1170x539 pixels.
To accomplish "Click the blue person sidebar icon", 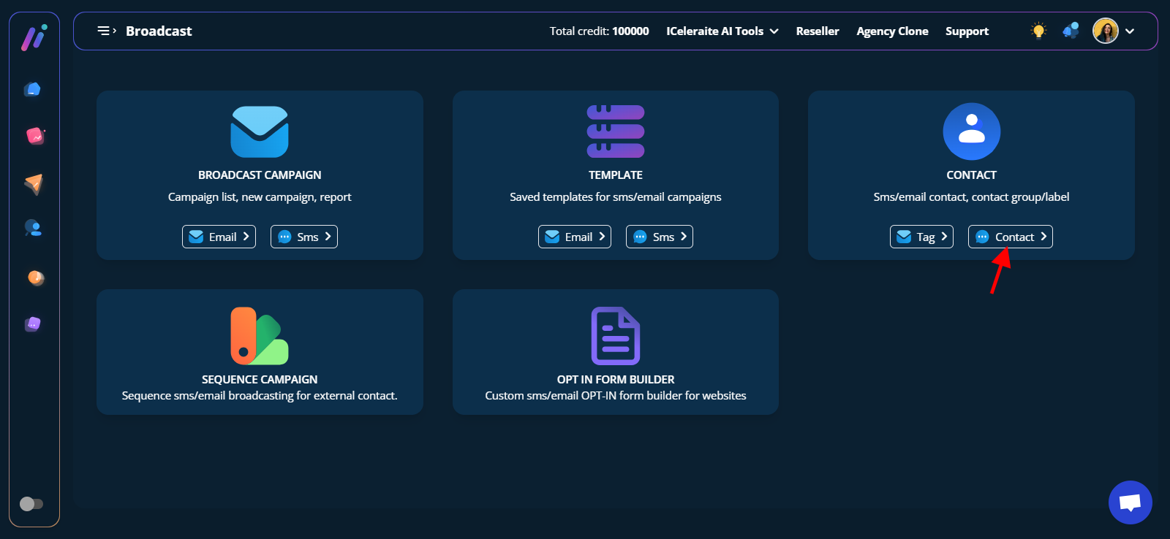I will pos(34,229).
